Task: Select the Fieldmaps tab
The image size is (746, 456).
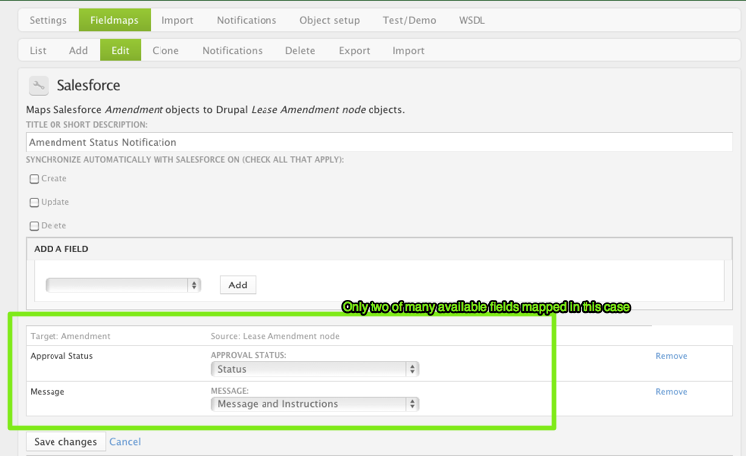Action: click(114, 20)
